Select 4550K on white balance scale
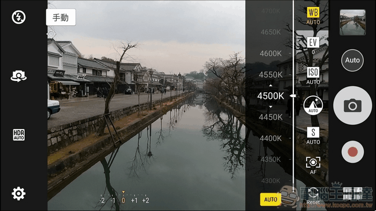376x211 pixels. (271, 75)
